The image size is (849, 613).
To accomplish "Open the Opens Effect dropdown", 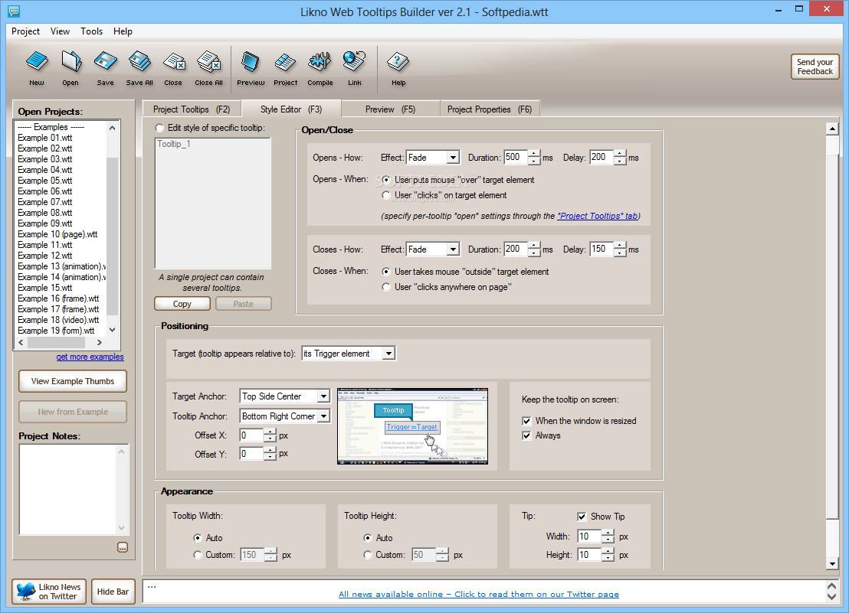I will click(x=453, y=158).
